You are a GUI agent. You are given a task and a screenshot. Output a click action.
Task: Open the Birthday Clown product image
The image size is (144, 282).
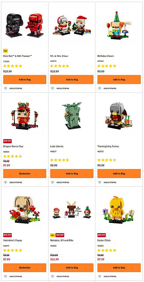(119, 25)
